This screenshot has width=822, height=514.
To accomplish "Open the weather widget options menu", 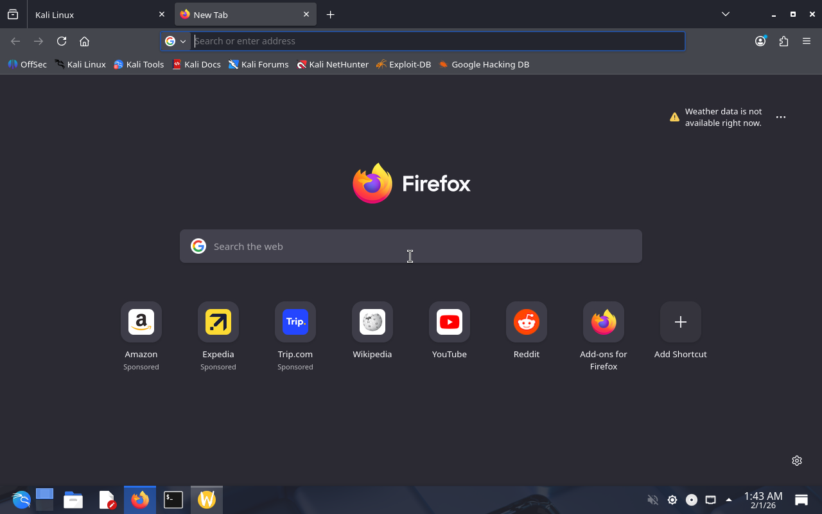I will 781,117.
